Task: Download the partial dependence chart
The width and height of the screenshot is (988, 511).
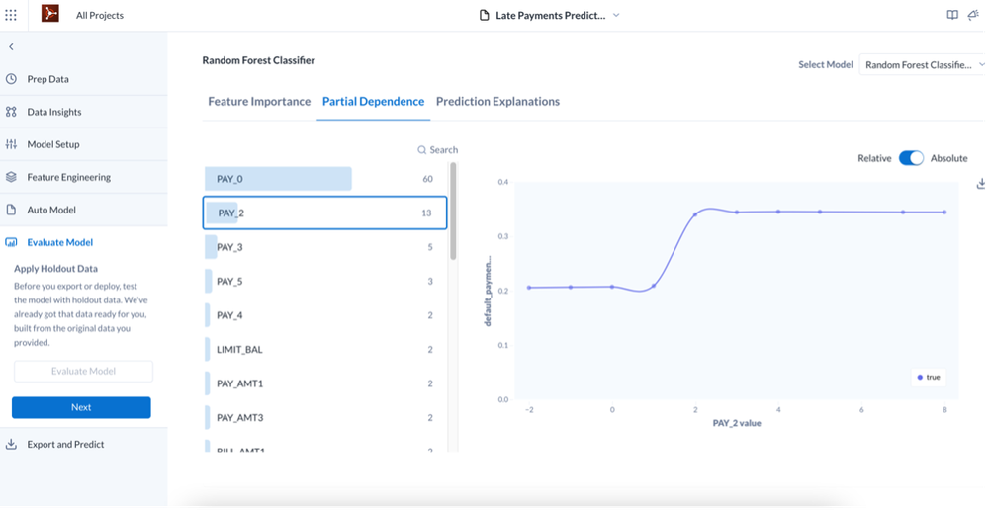Action: click(x=981, y=183)
